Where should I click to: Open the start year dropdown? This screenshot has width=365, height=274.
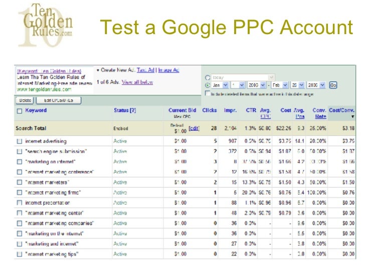point(256,85)
